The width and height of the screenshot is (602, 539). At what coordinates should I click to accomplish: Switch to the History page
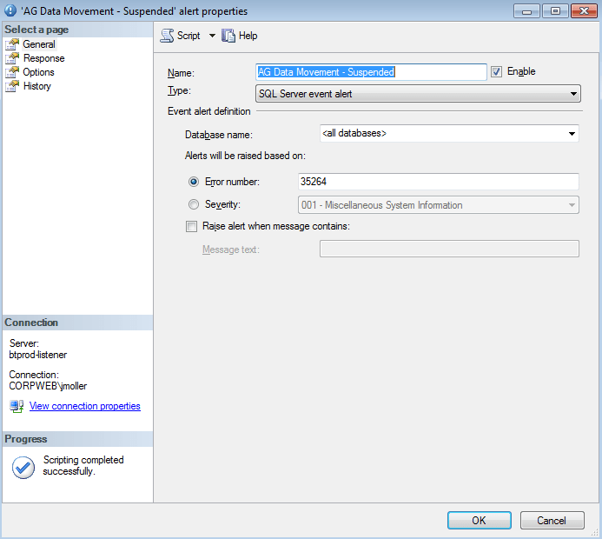(x=37, y=86)
